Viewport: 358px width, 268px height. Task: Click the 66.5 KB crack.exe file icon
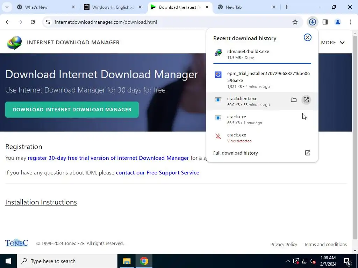coord(218,118)
